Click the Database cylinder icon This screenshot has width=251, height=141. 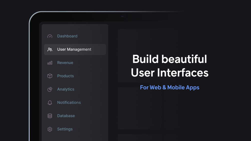pos(50,116)
